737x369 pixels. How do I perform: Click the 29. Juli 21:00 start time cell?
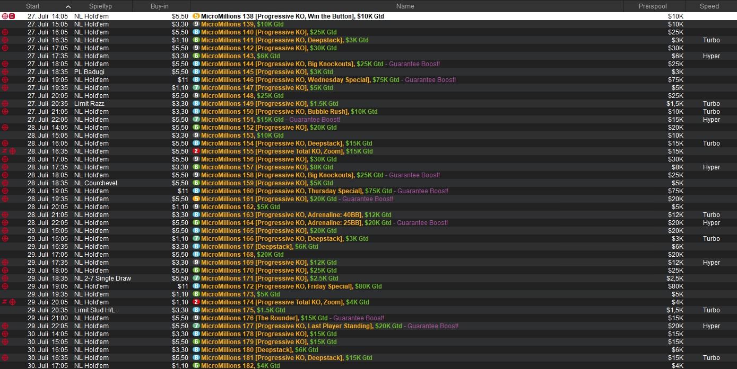click(x=48, y=318)
